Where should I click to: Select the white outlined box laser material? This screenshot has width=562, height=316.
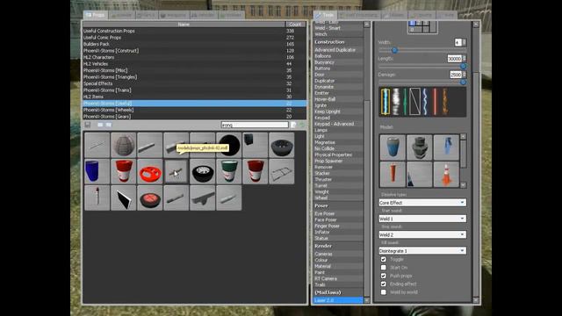pos(414,102)
